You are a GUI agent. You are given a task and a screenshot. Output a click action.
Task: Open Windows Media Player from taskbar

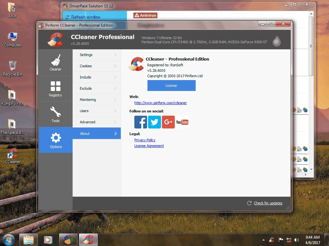(x=48, y=240)
